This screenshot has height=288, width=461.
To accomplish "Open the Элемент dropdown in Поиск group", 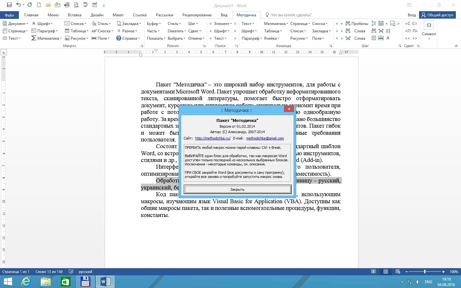I will pos(222,23).
